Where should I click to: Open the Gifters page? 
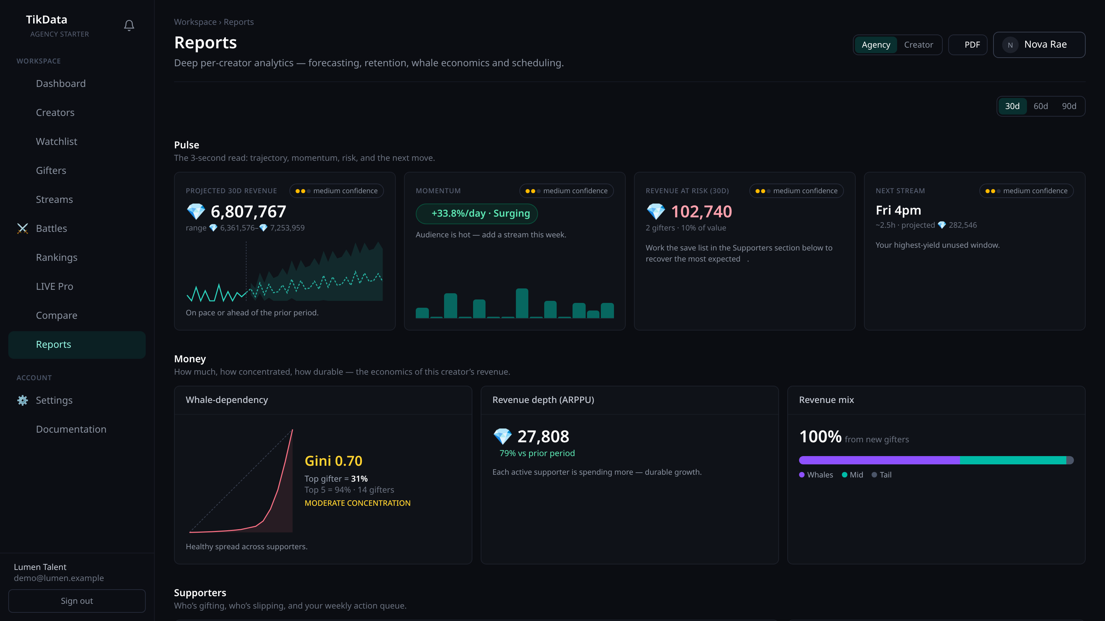77,170
